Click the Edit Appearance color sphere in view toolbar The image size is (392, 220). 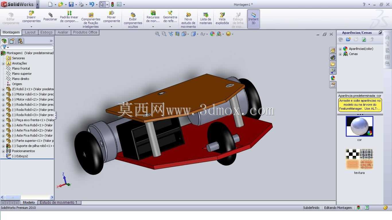click(212, 34)
